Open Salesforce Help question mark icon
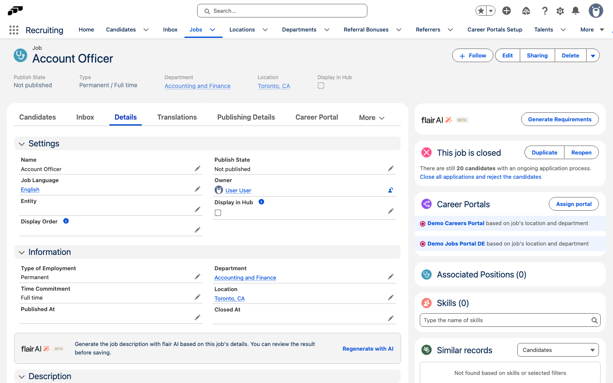Image resolution: width=613 pixels, height=383 pixels. (x=544, y=11)
